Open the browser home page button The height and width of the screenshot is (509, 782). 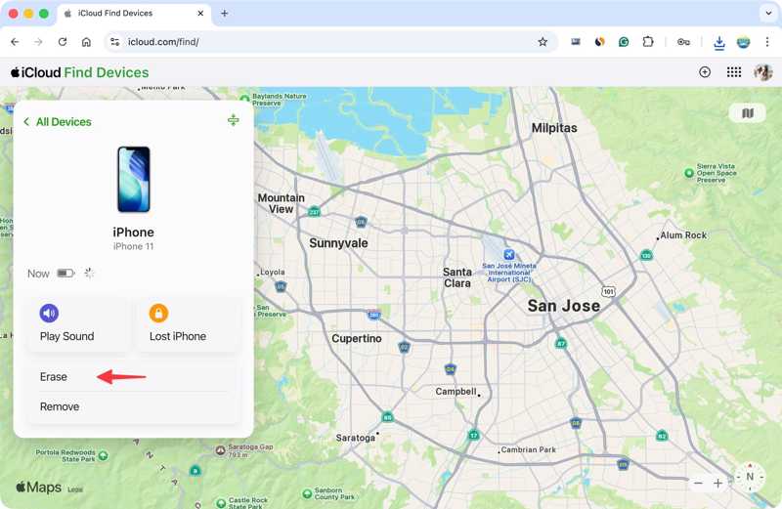click(x=86, y=42)
